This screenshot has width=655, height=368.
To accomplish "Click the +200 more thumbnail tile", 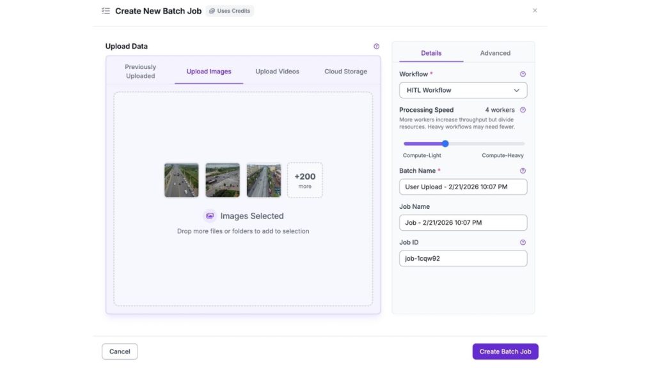I will coord(304,180).
